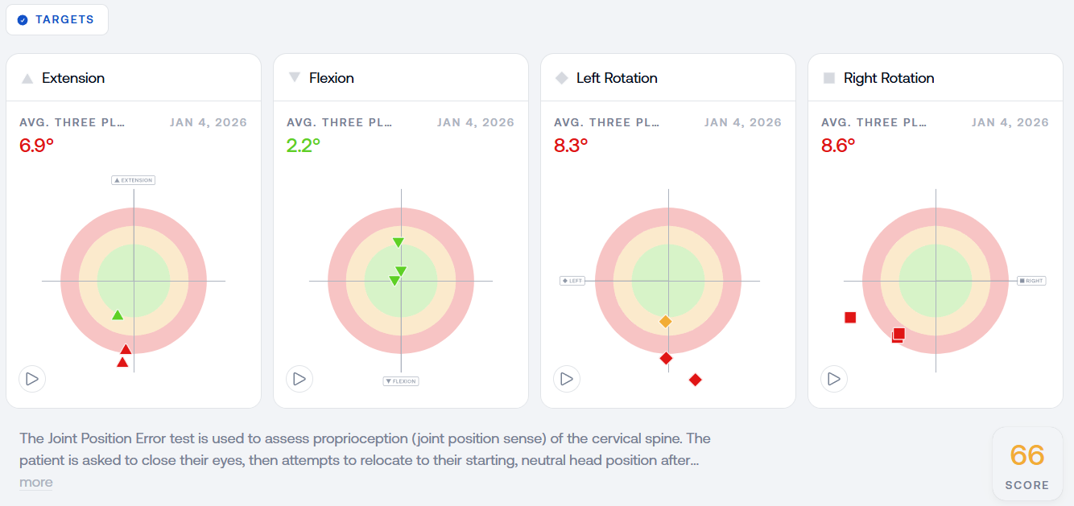This screenshot has width=1074, height=506.
Task: Play the Left Rotation test replay
Action: [x=567, y=378]
